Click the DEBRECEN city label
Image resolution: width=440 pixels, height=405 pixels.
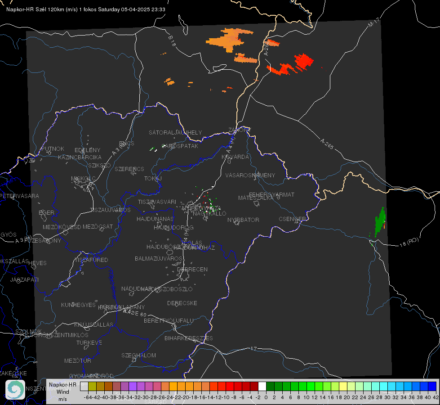coord(192,269)
